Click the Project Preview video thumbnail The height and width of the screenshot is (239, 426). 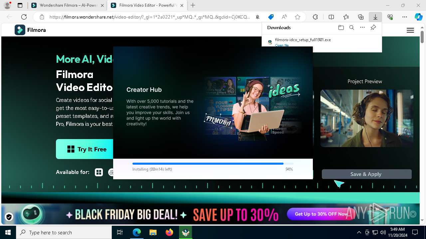point(367,118)
